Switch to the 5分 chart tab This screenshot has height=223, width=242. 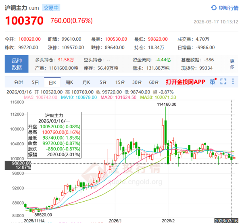103,82
